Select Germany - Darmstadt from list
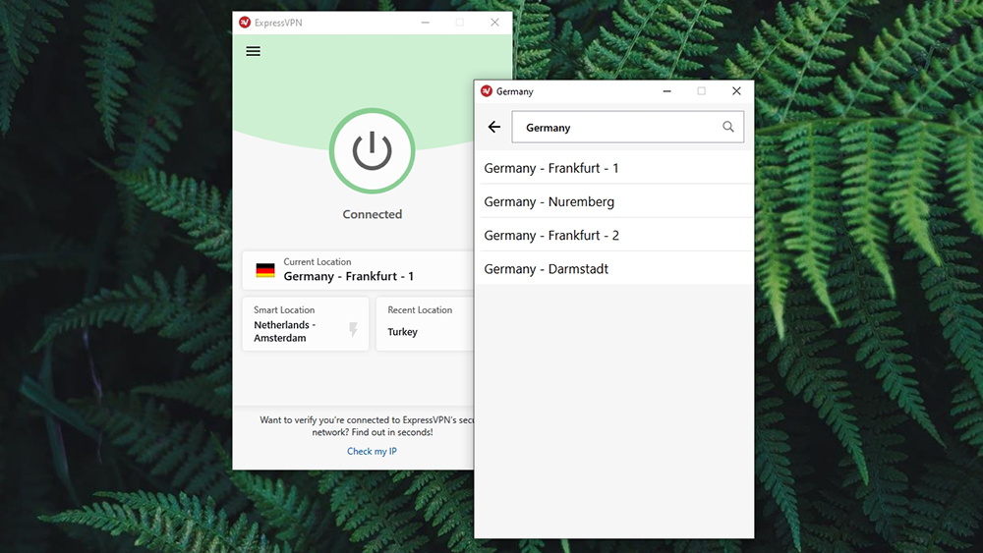The height and width of the screenshot is (553, 983). [x=614, y=269]
